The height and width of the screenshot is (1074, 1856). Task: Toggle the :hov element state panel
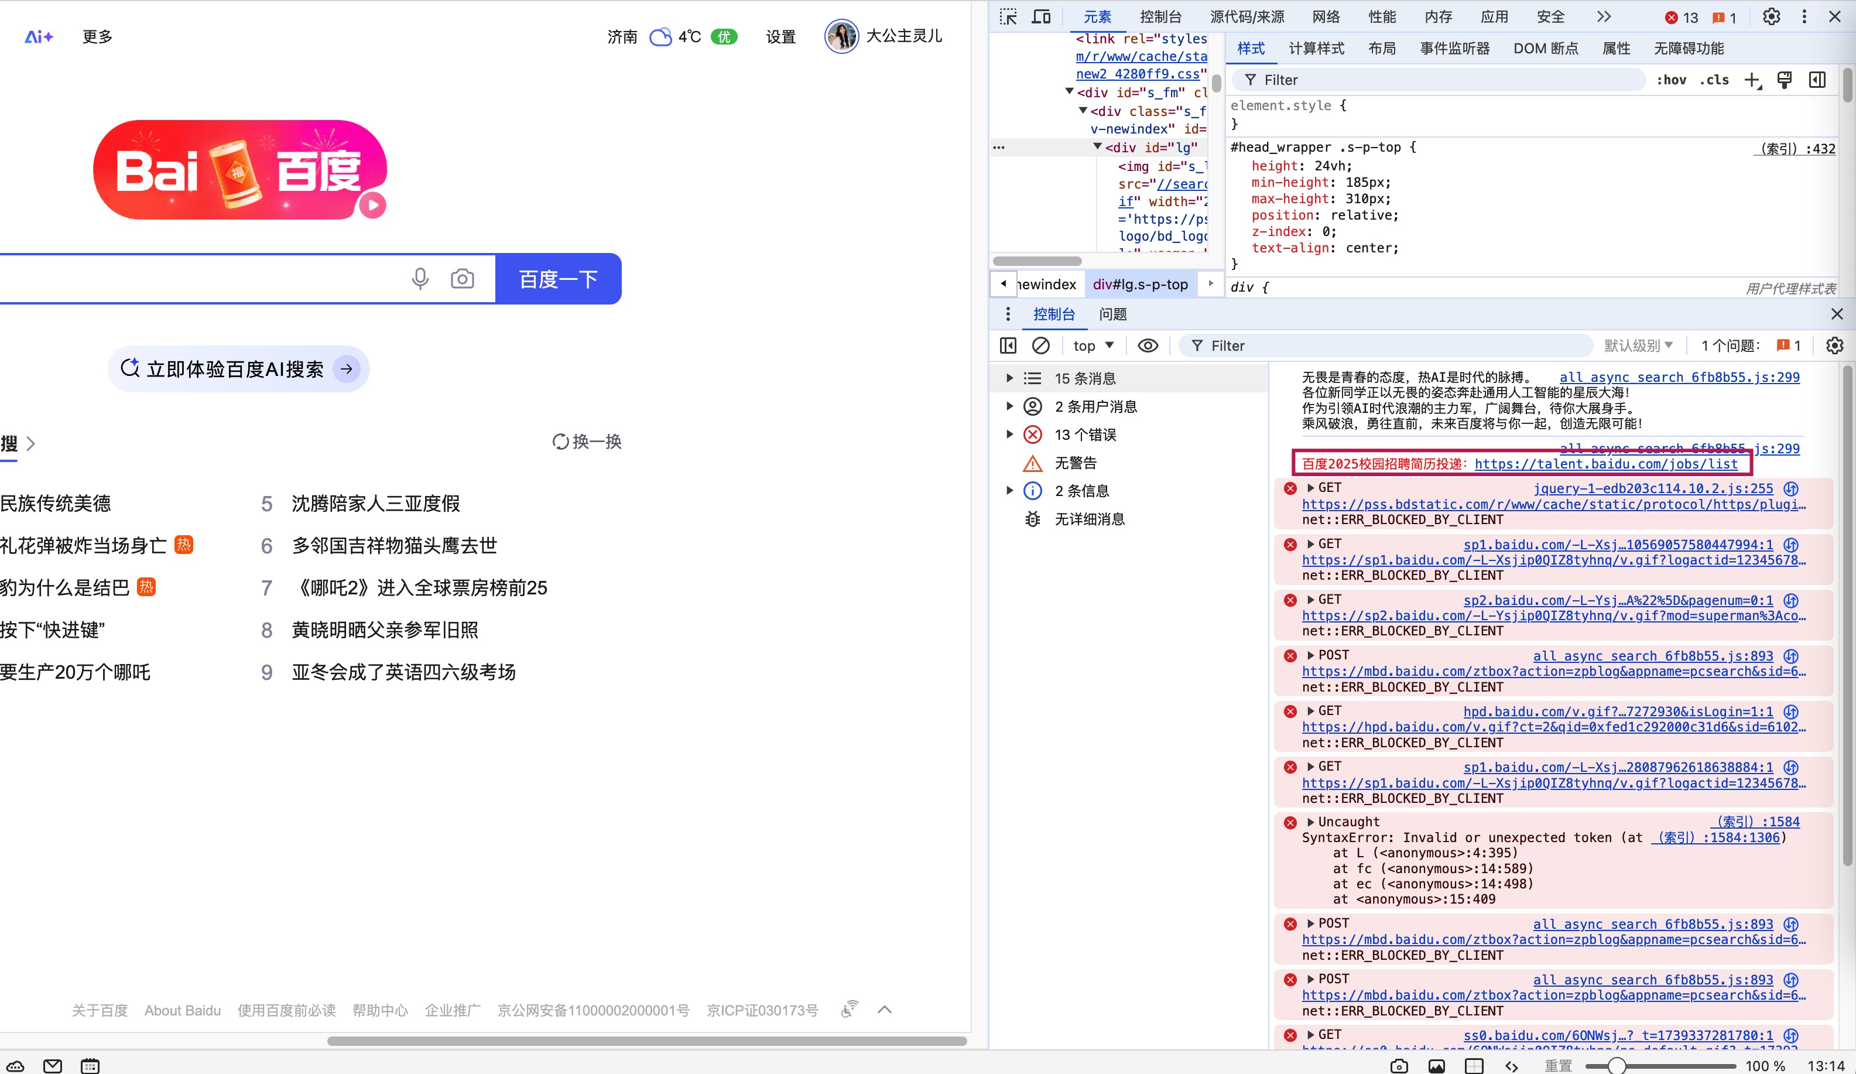pos(1671,80)
